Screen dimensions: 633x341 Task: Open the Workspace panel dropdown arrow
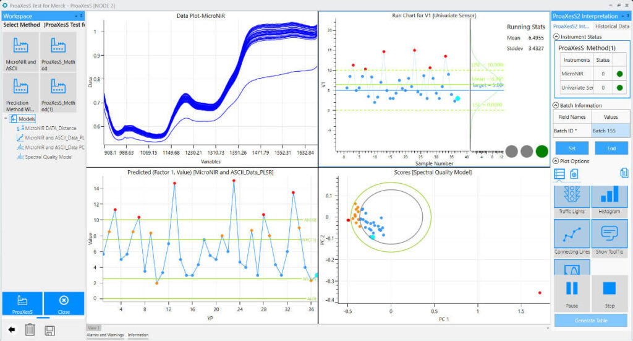76,16
